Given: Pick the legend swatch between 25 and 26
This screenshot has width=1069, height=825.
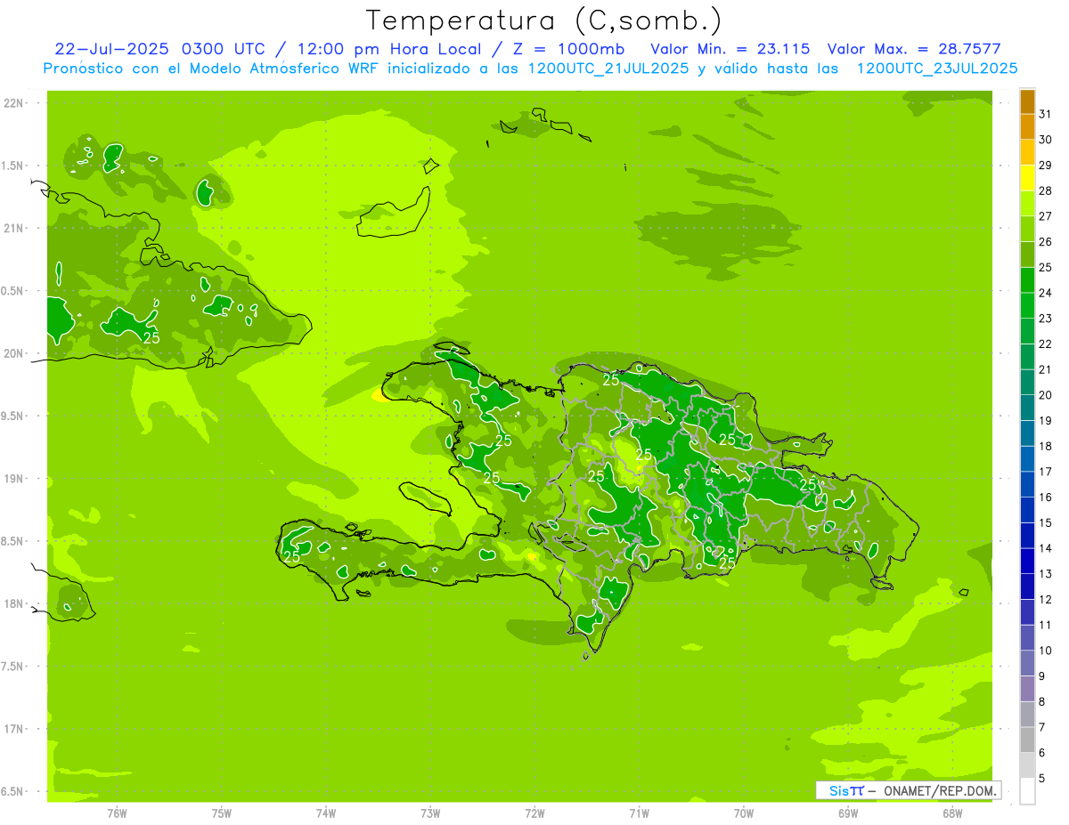Looking at the screenshot, I should tap(1027, 255).
